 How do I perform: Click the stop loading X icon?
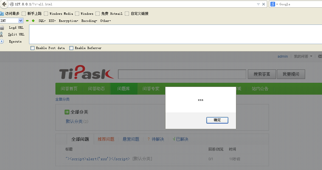264,4
